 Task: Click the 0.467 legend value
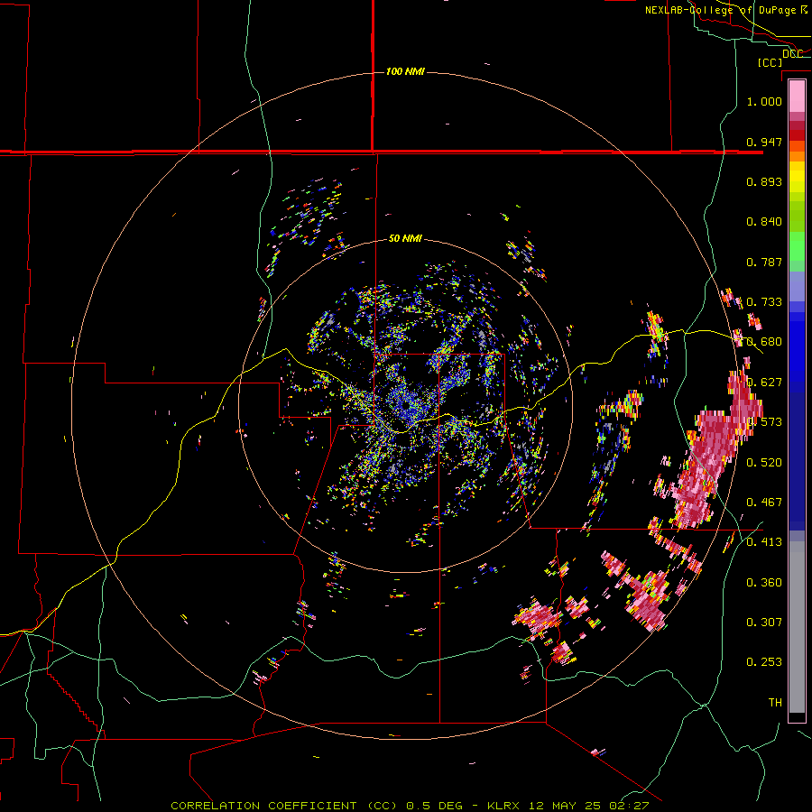(764, 503)
